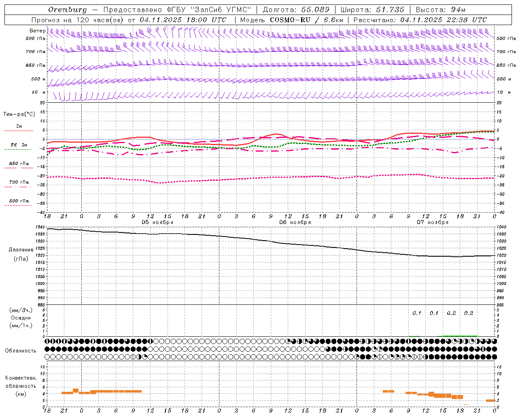The width and height of the screenshot is (518, 414).
Task: Click the (гПа) unit label under Давление
Action: [x=21, y=259]
